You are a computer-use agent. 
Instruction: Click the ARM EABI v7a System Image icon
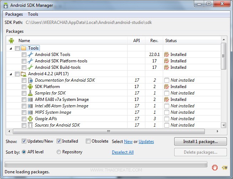pyautogui.click(x=30, y=99)
